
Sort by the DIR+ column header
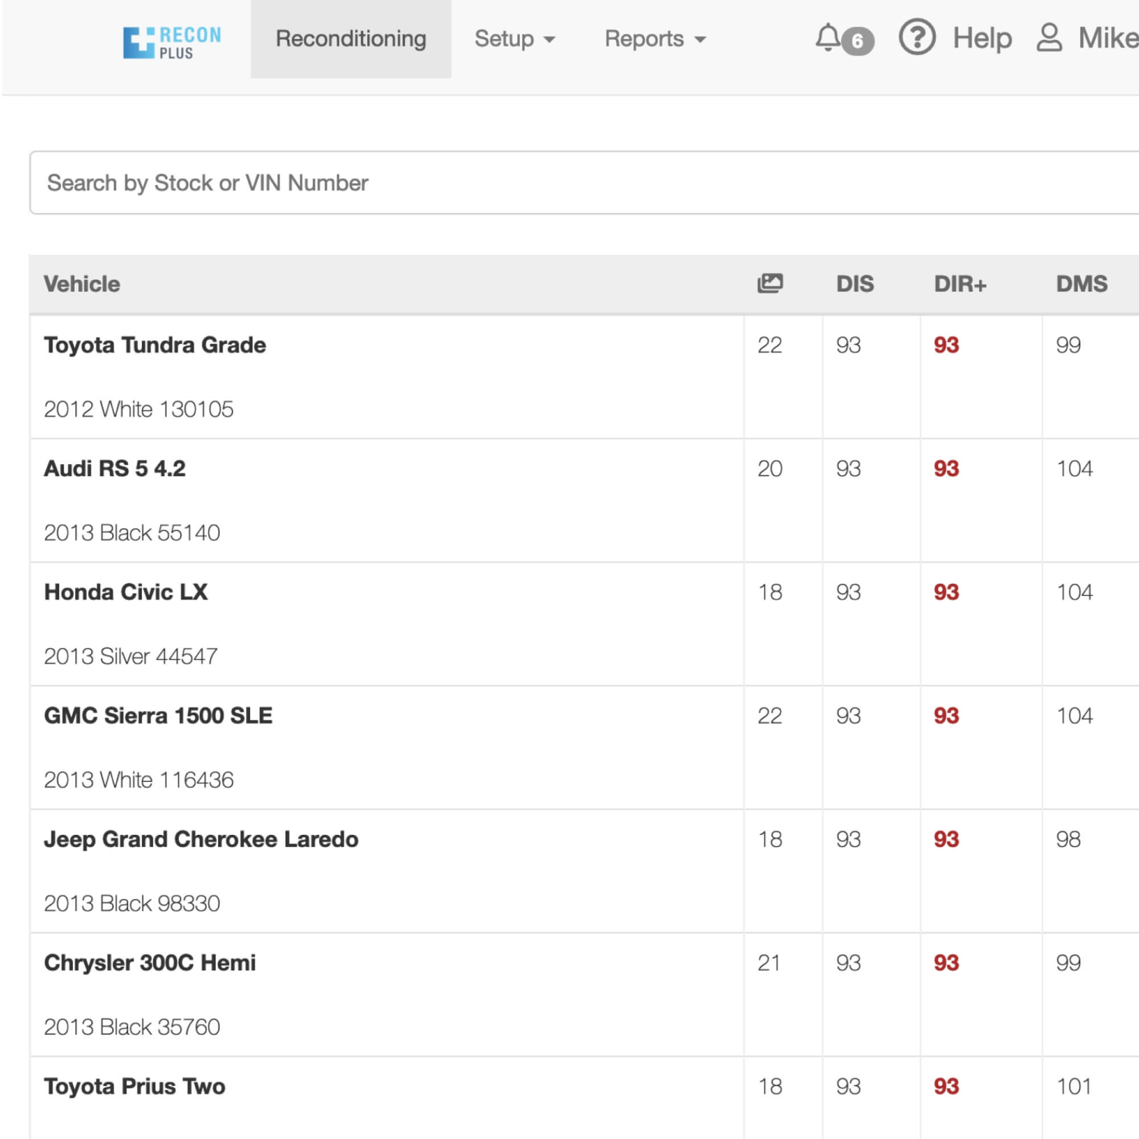[x=960, y=284]
